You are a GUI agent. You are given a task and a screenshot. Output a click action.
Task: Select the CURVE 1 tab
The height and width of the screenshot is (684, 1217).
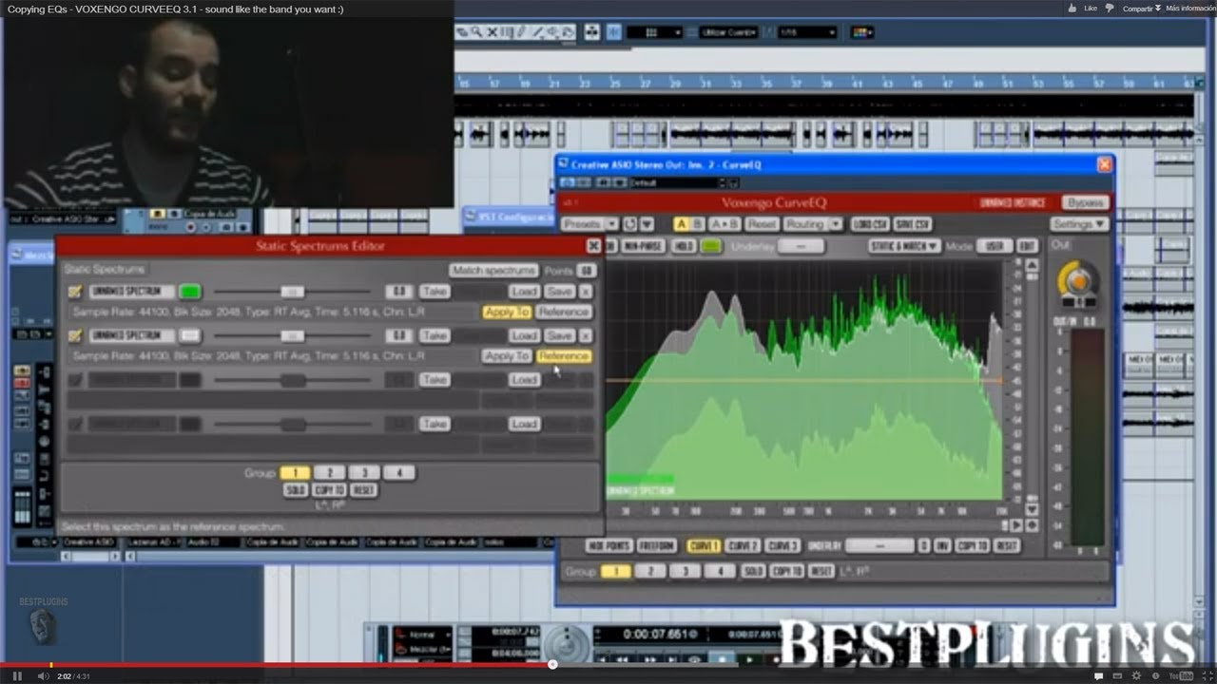point(703,546)
